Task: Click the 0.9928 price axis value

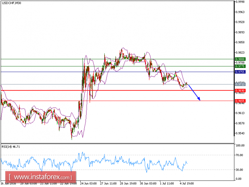Action: pos(240,22)
